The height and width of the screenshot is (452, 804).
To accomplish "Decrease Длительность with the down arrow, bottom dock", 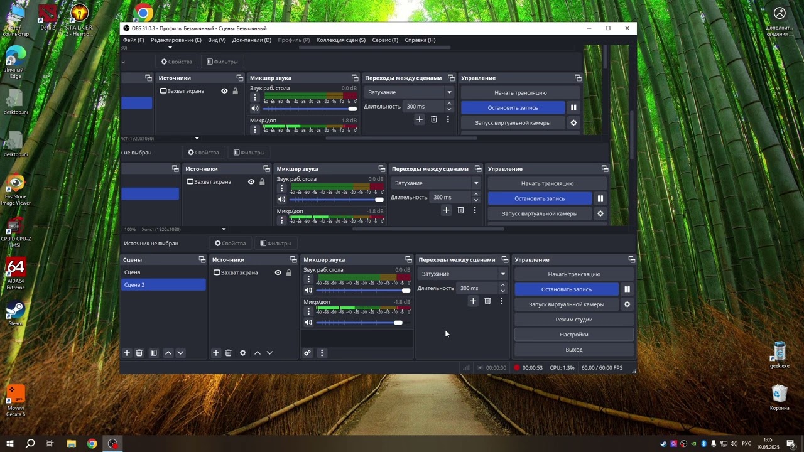I will click(503, 291).
